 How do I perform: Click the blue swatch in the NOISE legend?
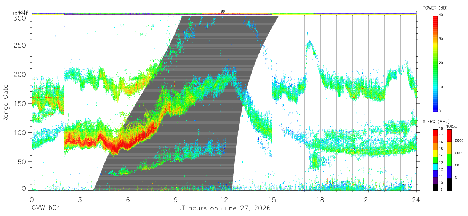pyautogui.click(x=449, y=172)
